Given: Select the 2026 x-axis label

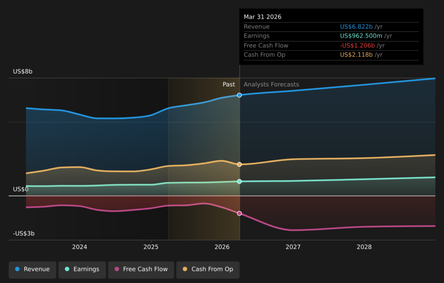Looking at the screenshot, I should (x=222, y=247).
